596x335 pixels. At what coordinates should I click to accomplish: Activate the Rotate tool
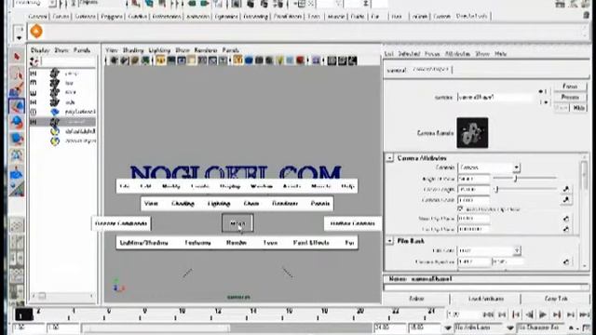[x=17, y=122]
